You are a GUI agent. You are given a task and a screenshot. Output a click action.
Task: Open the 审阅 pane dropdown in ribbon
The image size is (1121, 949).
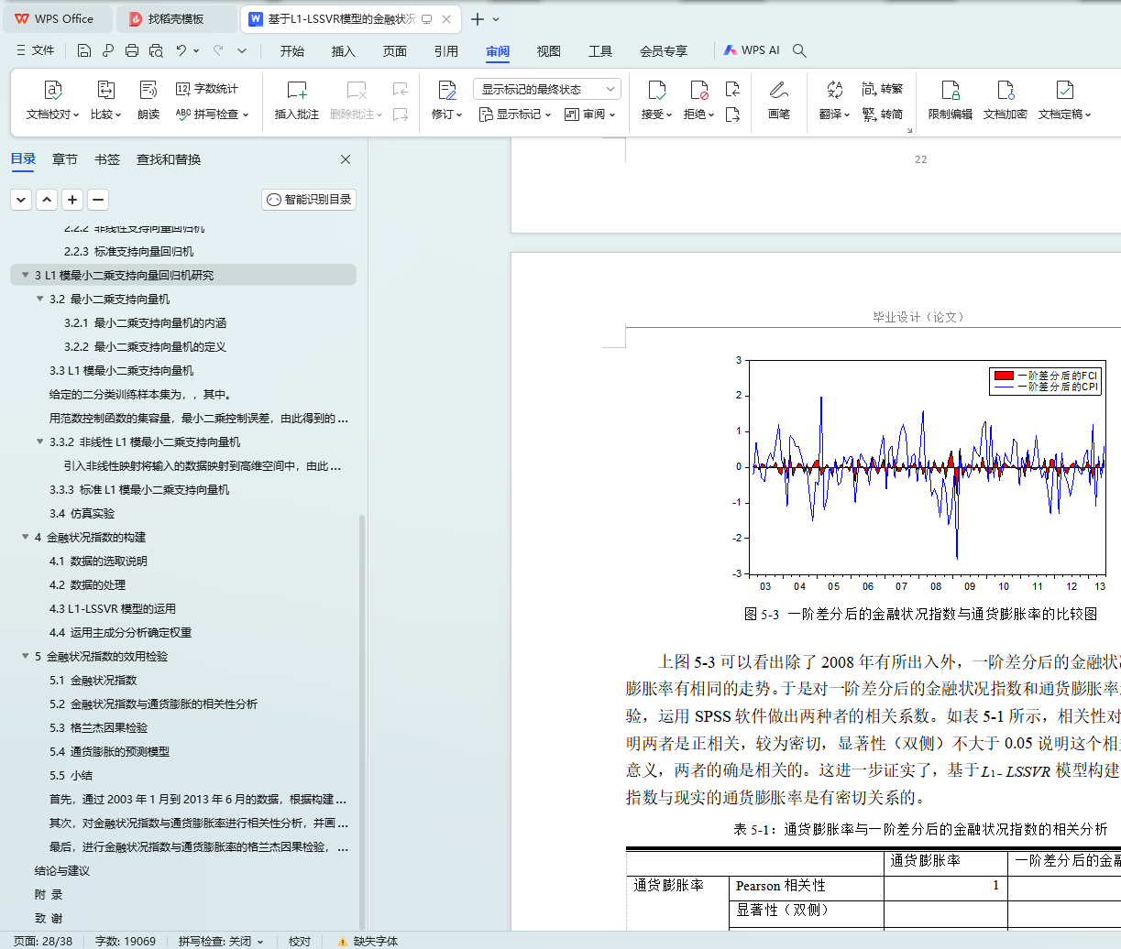590,115
